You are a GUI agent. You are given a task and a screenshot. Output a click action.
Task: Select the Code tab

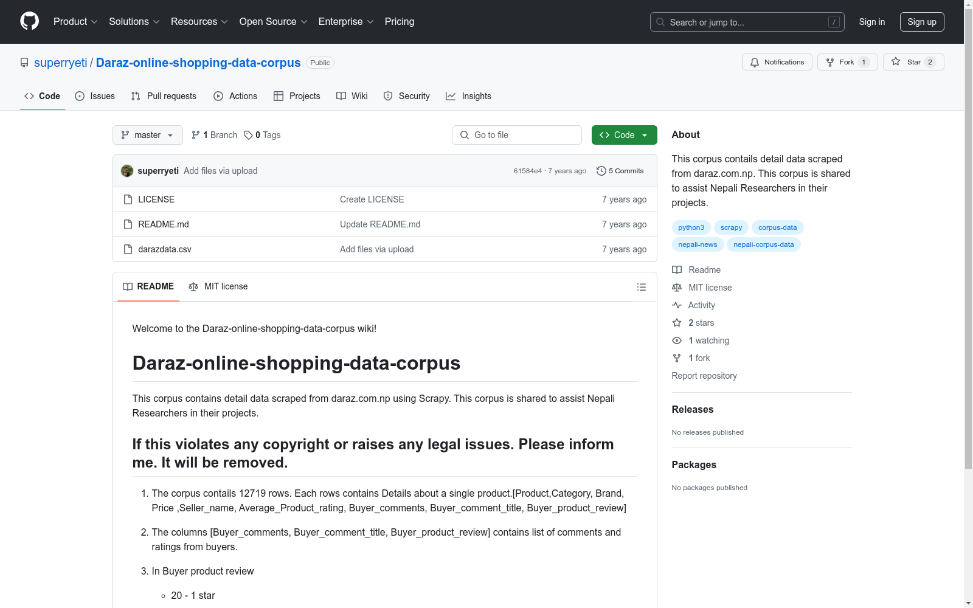click(43, 96)
